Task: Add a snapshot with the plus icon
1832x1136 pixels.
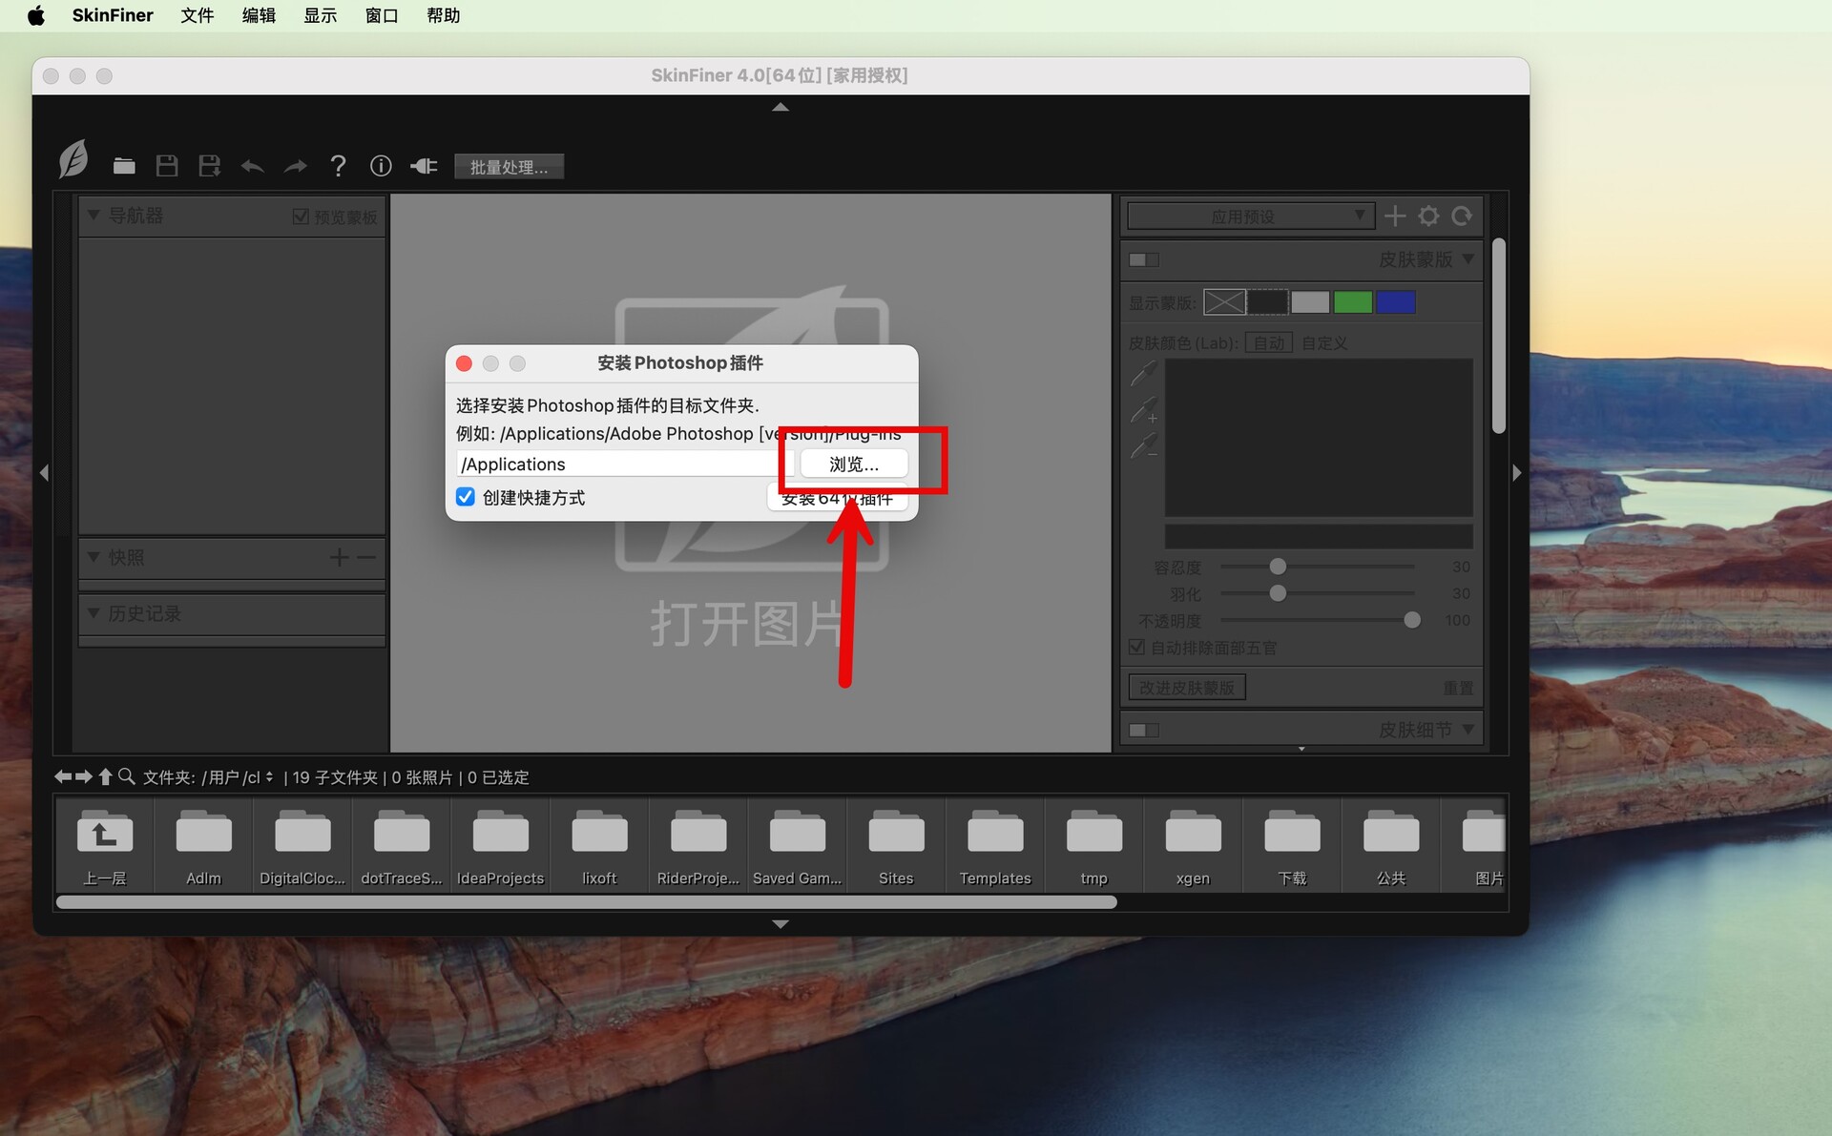Action: 339,557
